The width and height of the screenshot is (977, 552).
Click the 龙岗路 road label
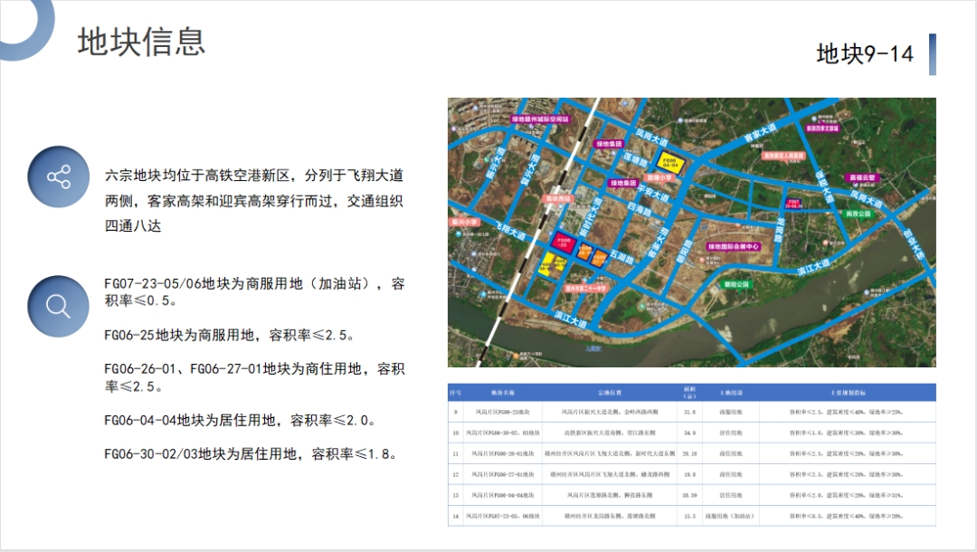pyautogui.click(x=779, y=229)
